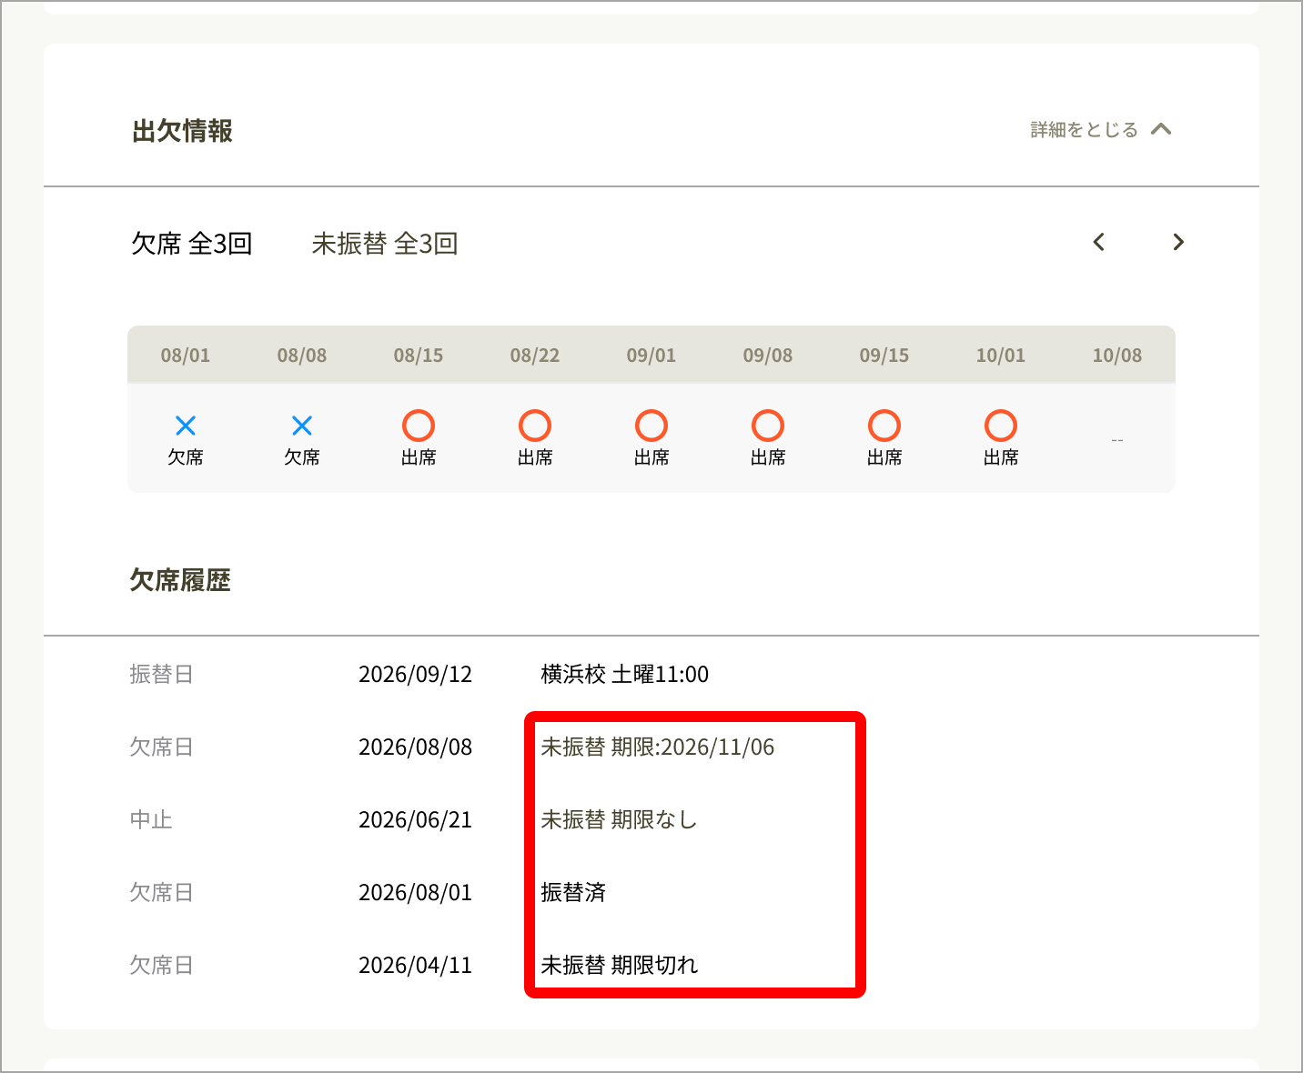Click the 振替日 row label
The width and height of the screenshot is (1303, 1073).
click(161, 674)
